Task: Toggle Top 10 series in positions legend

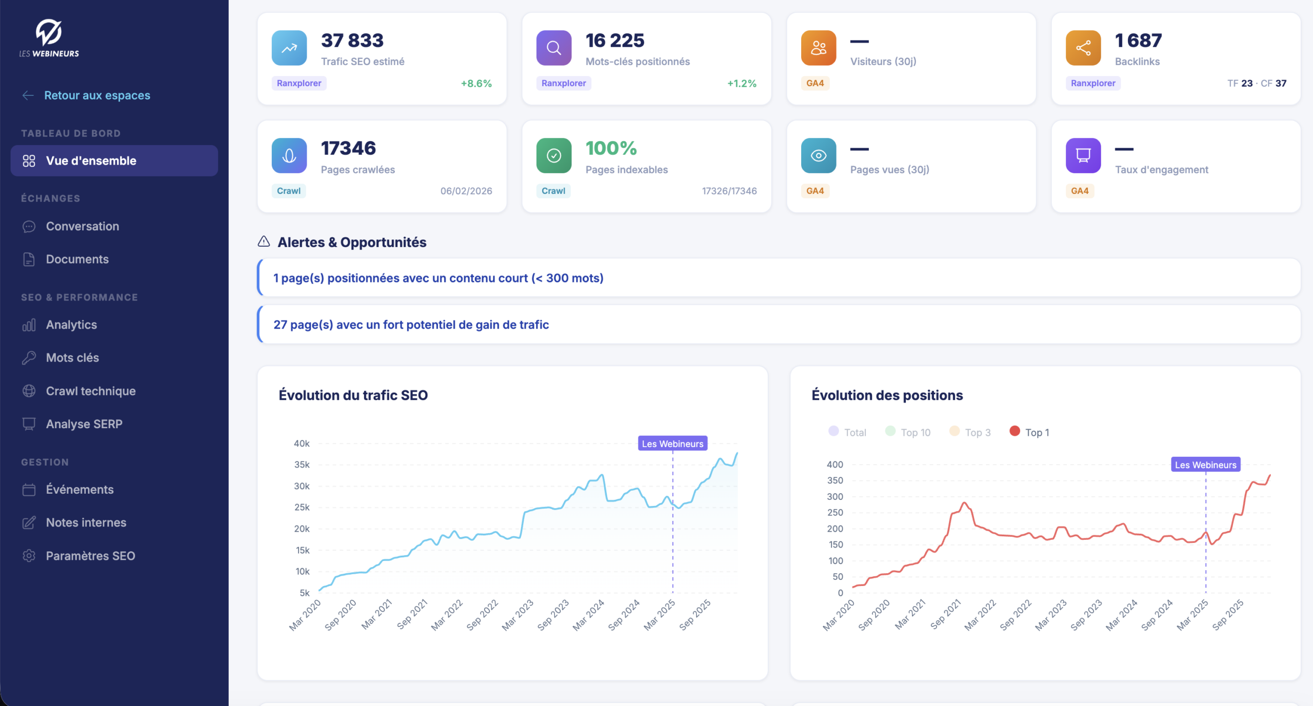Action: point(908,432)
